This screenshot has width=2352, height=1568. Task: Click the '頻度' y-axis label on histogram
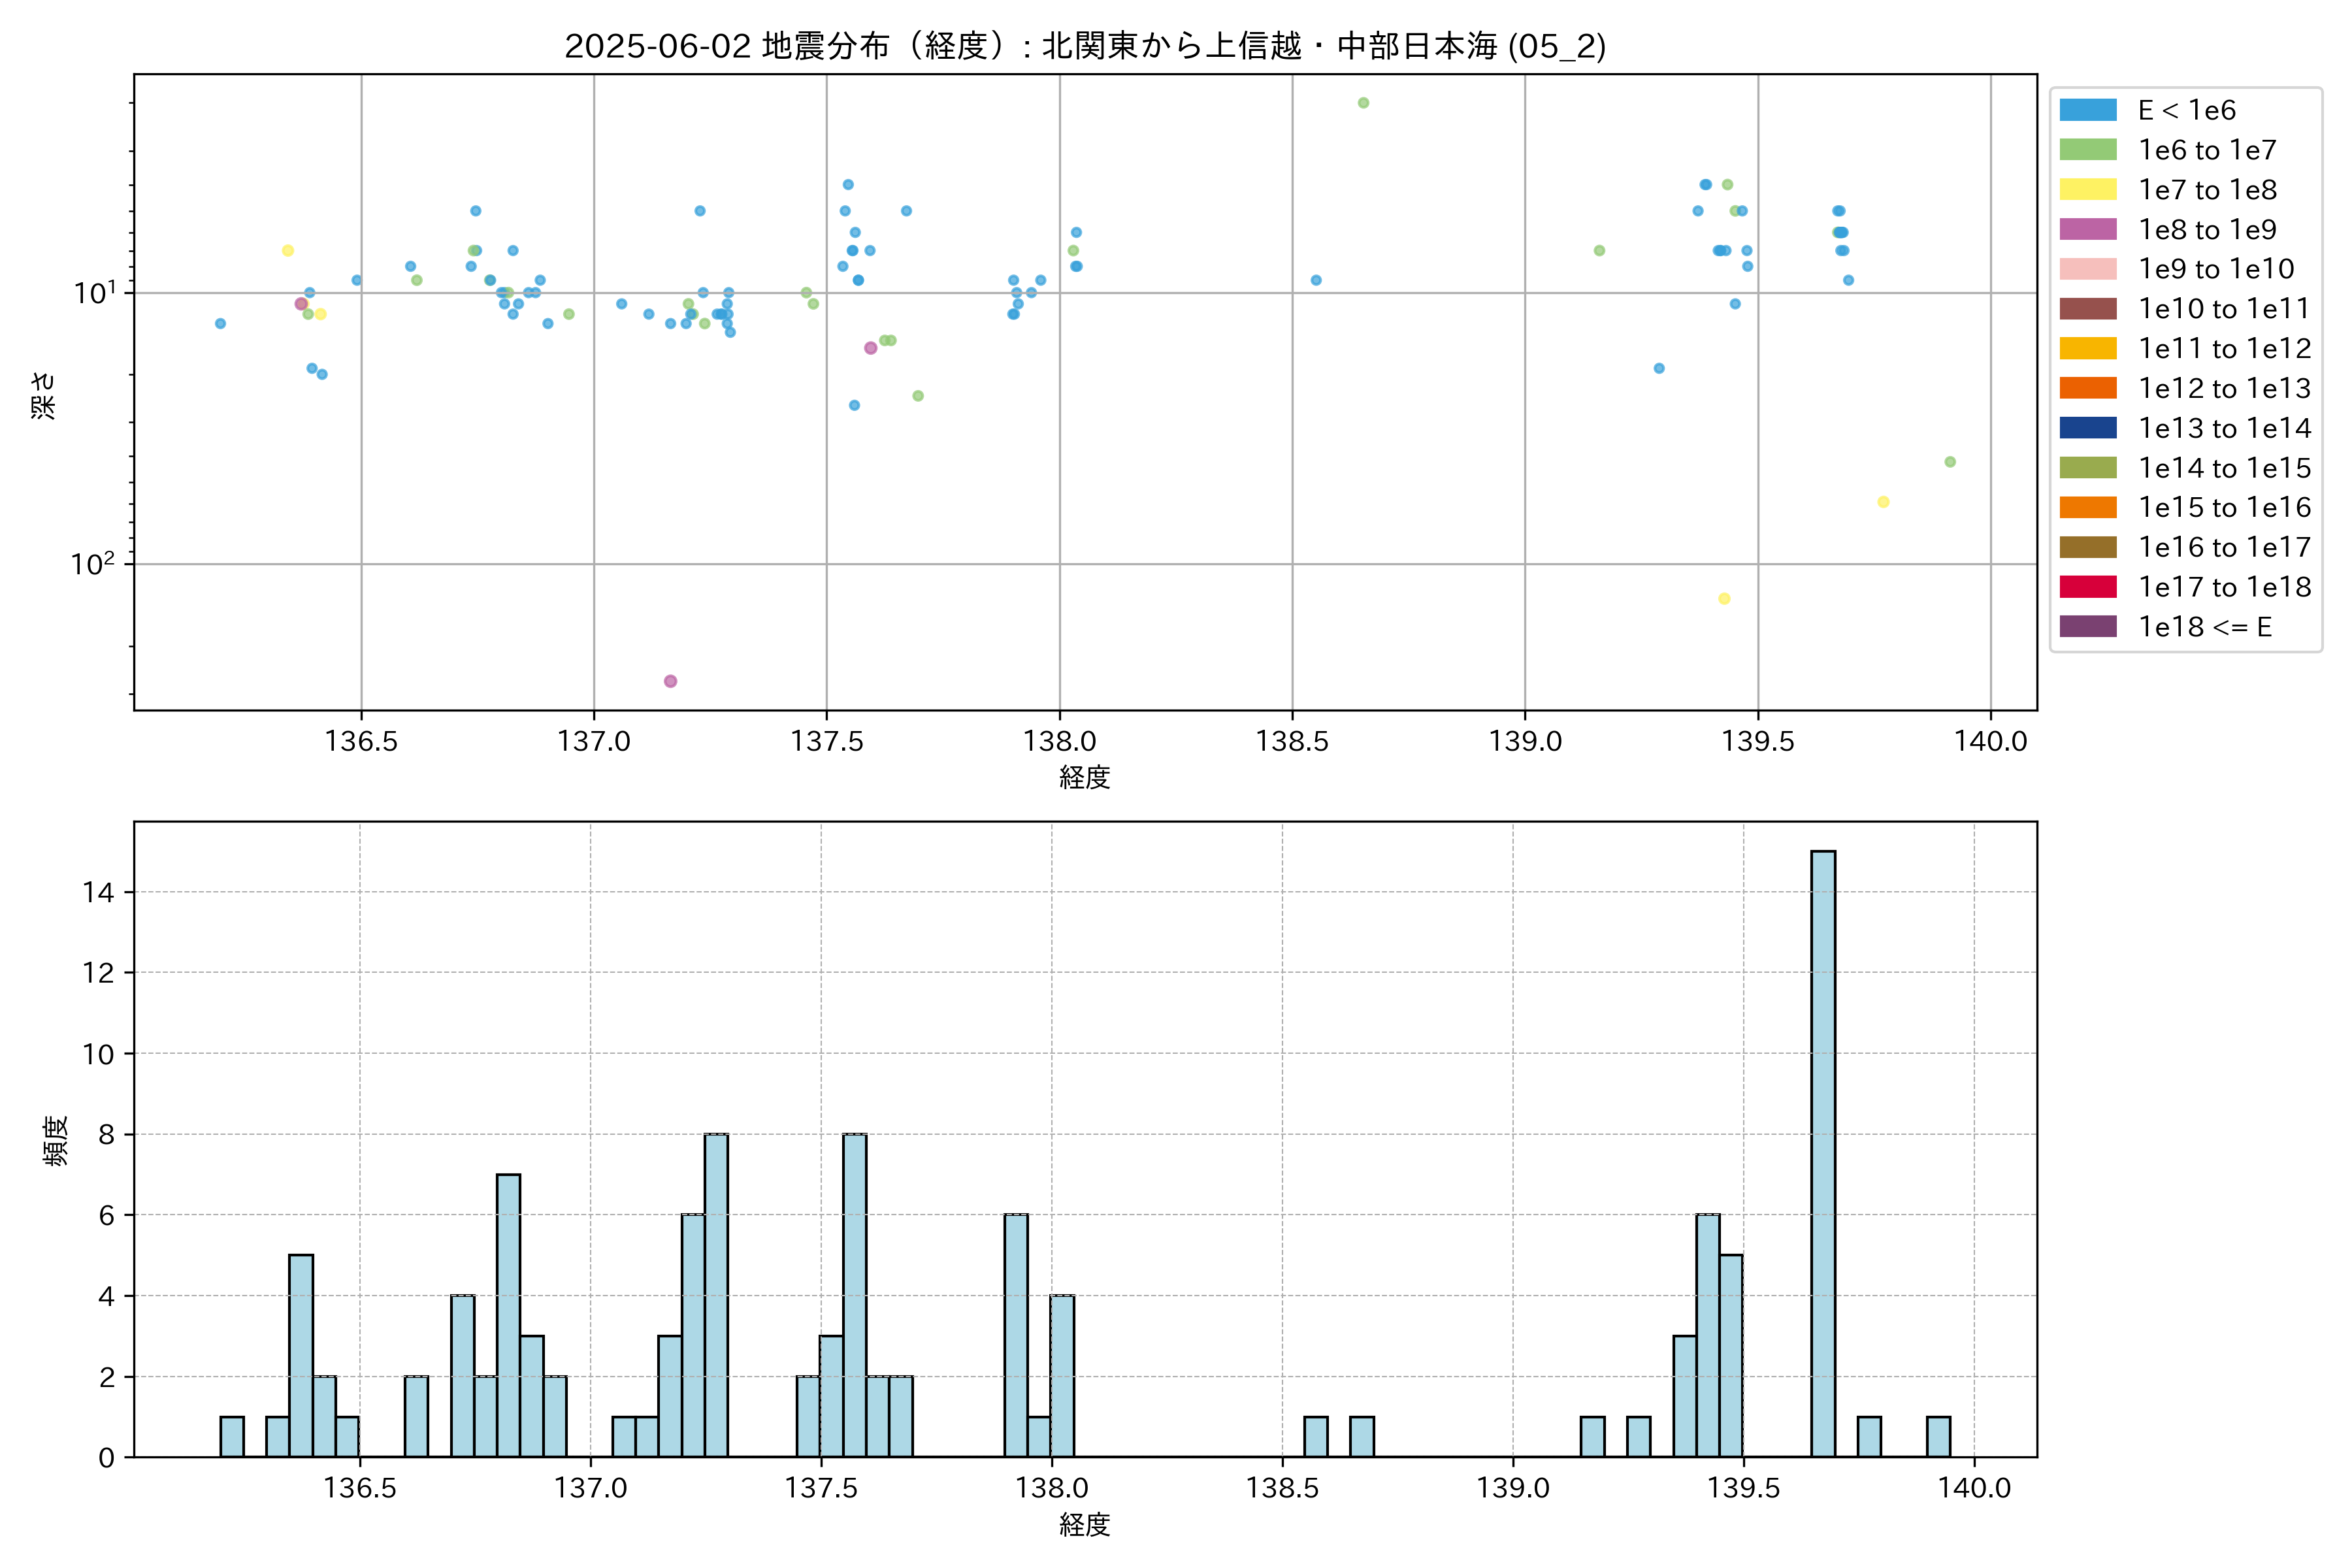coord(56,1141)
